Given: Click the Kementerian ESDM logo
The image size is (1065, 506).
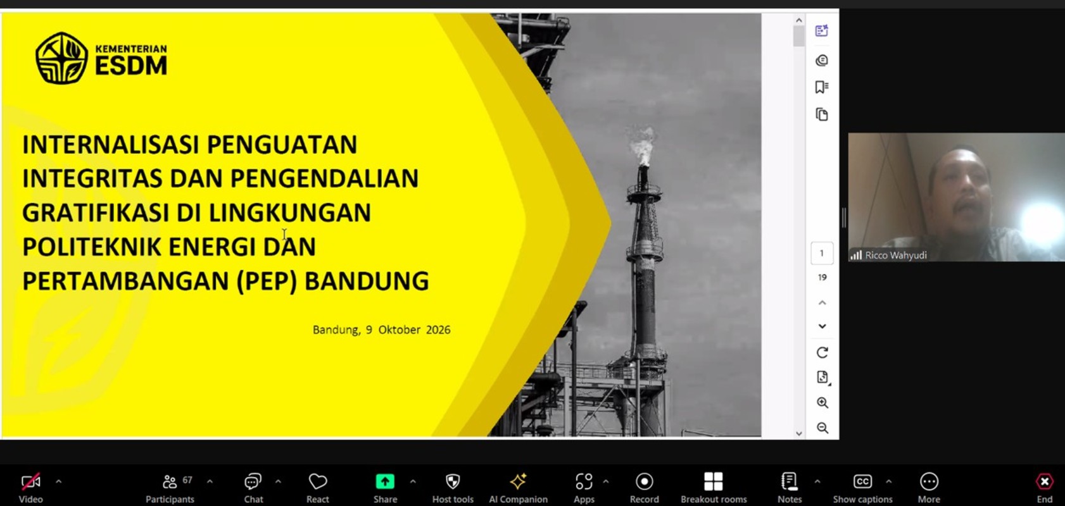Looking at the screenshot, I should (101, 58).
